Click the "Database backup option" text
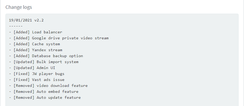This screenshot has width=244, height=106. (x=57, y=56)
